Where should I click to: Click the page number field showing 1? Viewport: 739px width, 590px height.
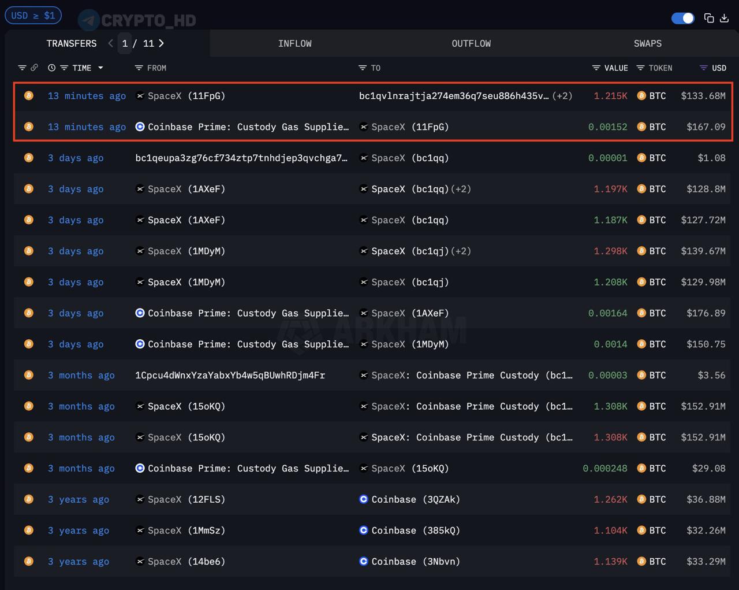click(125, 43)
